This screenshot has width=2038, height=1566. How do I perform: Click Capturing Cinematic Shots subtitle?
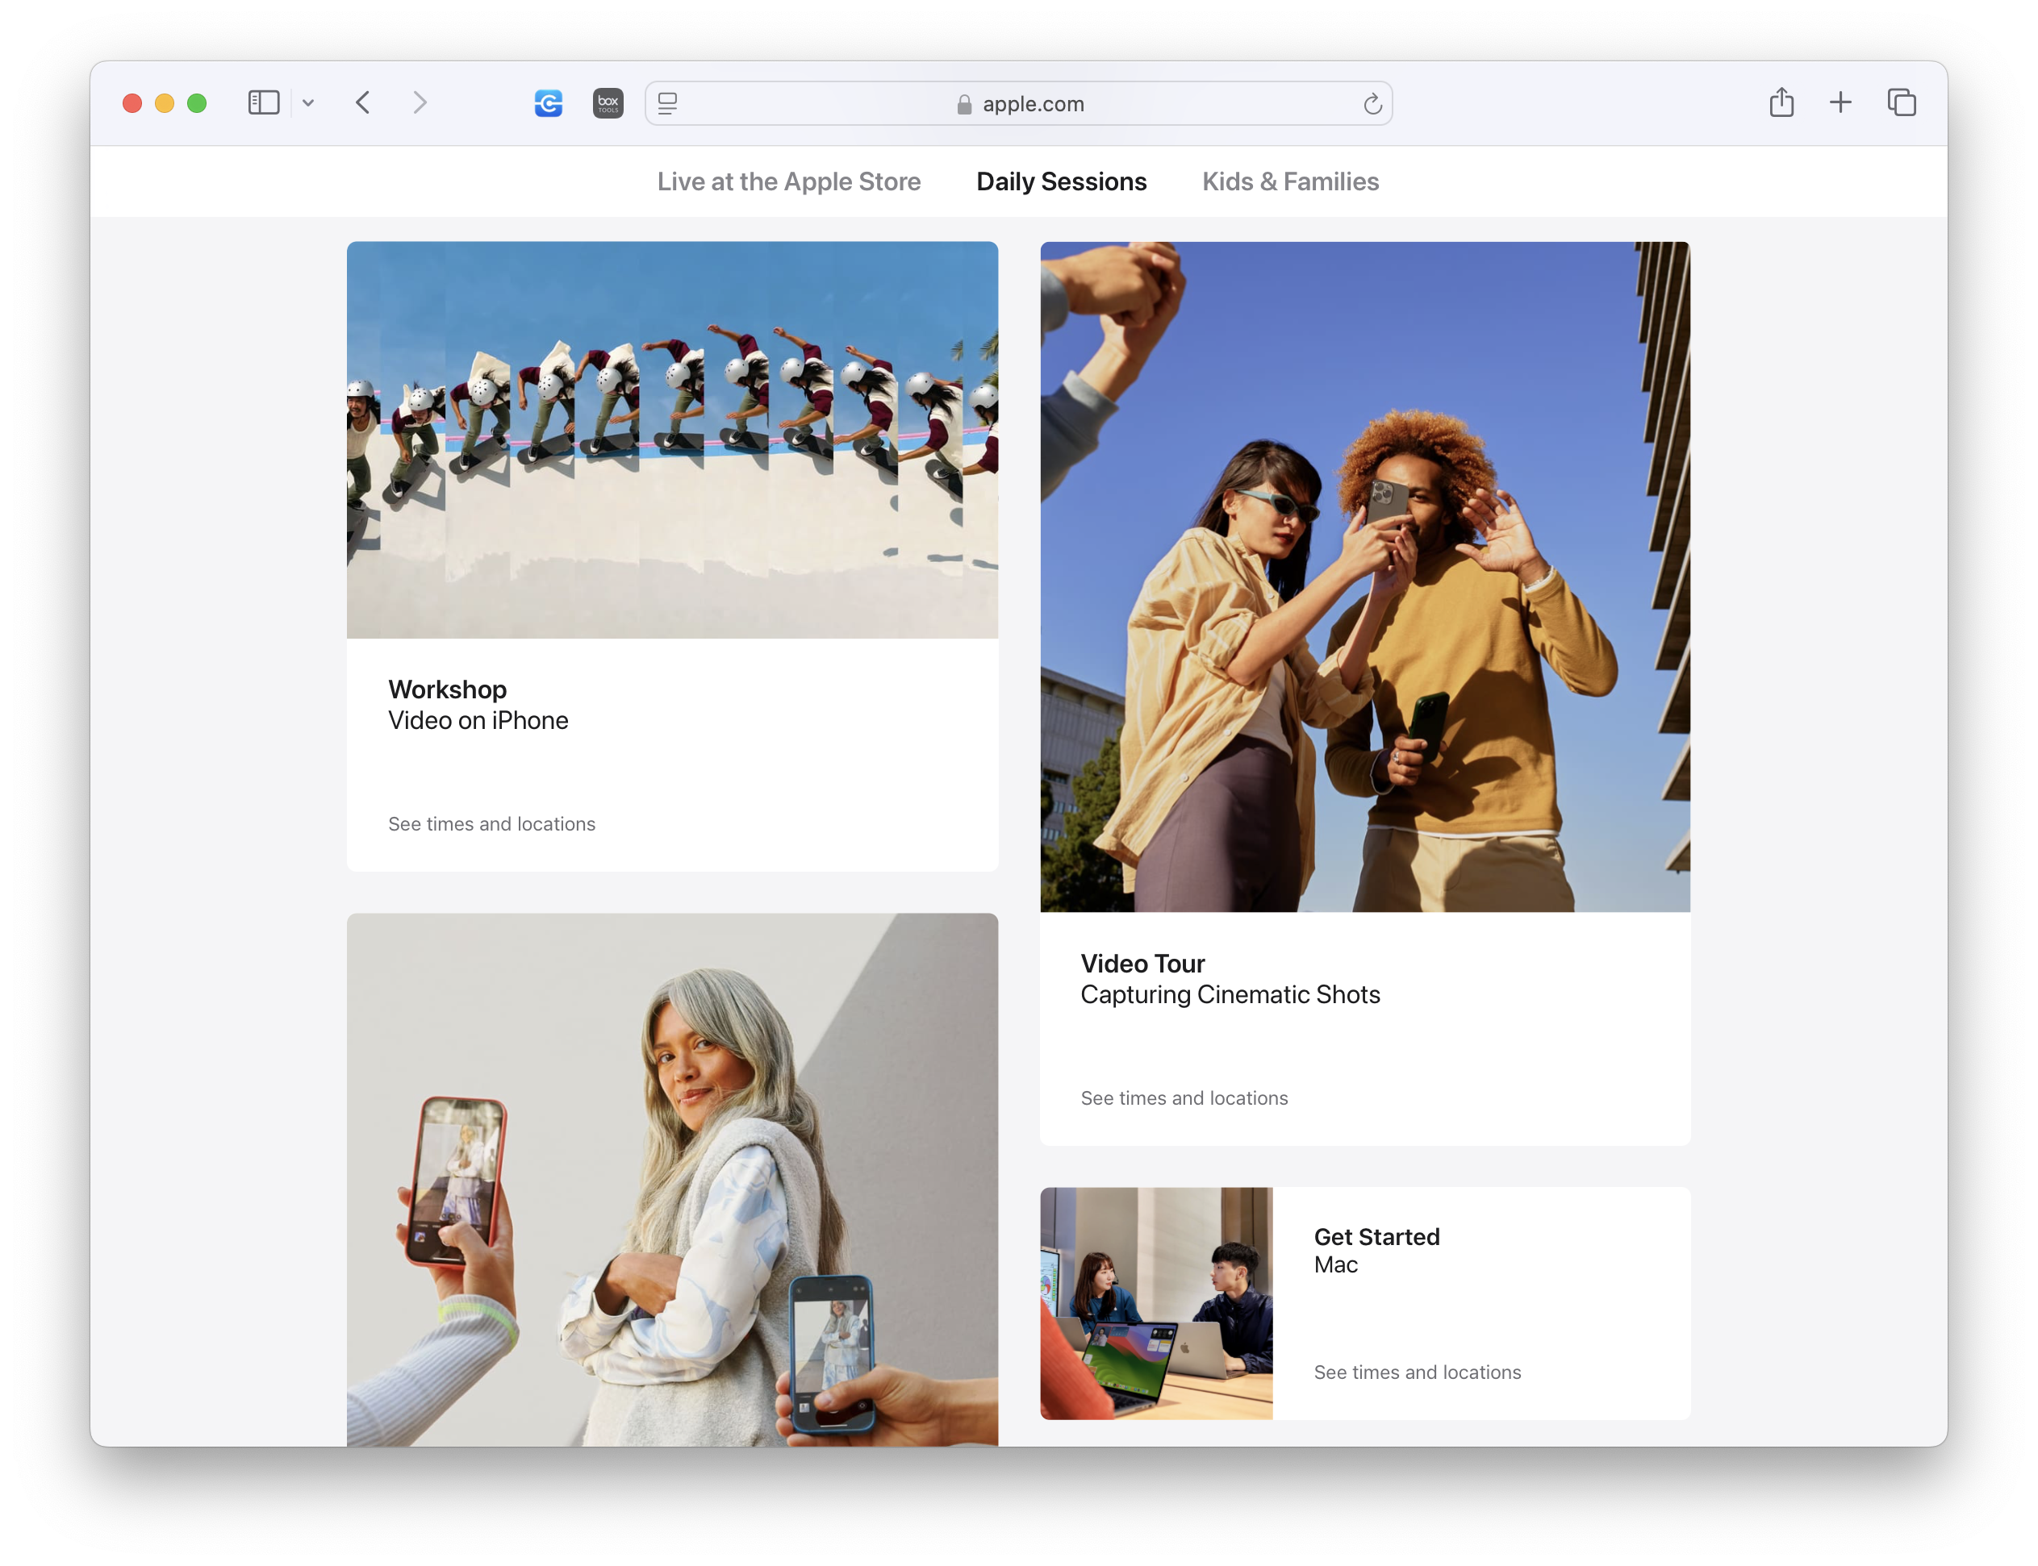click(x=1230, y=994)
